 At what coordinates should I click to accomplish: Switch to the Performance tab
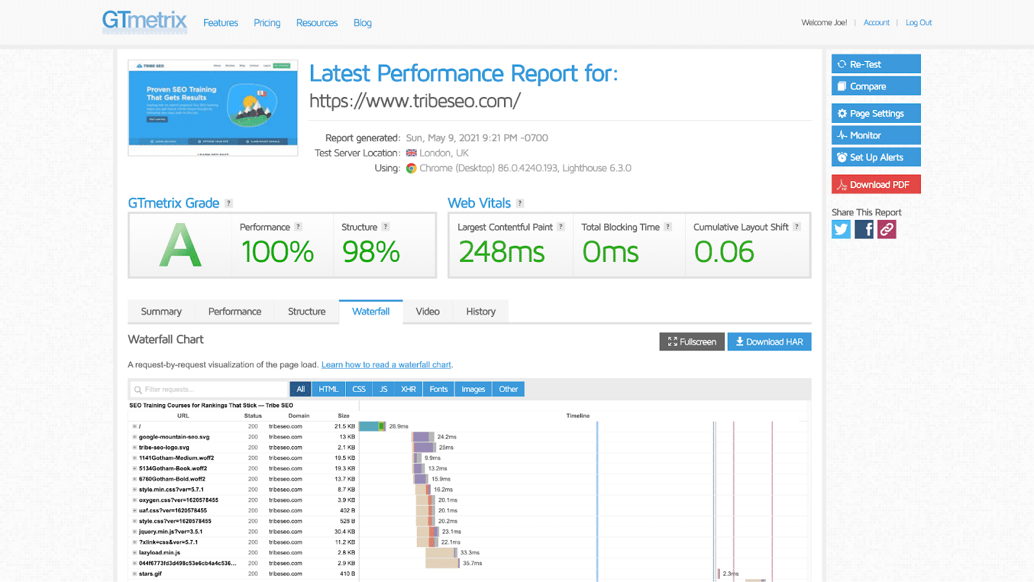pyautogui.click(x=235, y=312)
